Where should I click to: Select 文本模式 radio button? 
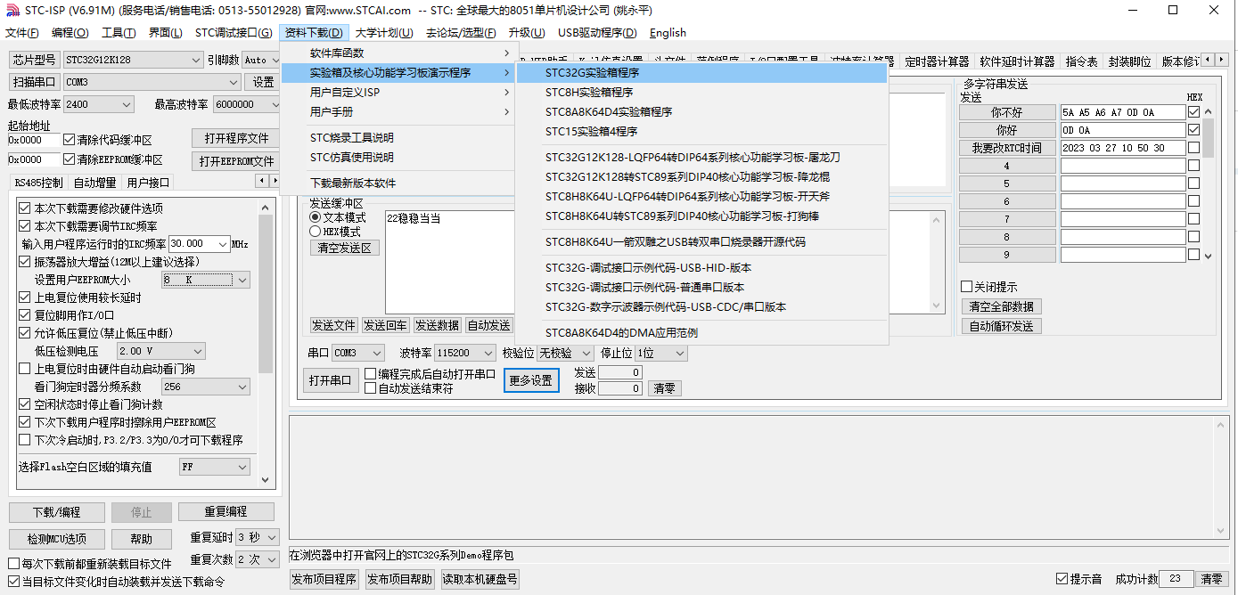coord(315,217)
